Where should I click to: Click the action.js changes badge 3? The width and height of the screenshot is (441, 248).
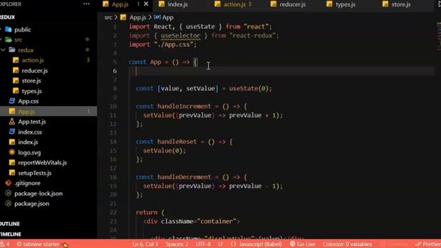88,60
